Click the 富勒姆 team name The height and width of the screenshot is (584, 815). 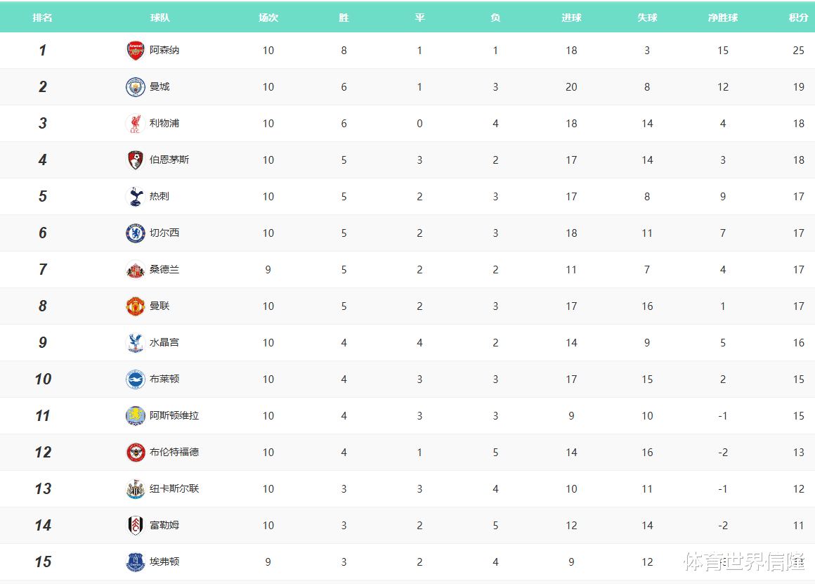click(x=164, y=525)
